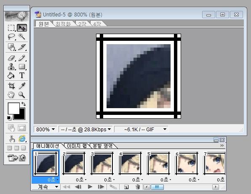Select the Pencil tool
Viewport: 251px width, 194px height.
22,58
